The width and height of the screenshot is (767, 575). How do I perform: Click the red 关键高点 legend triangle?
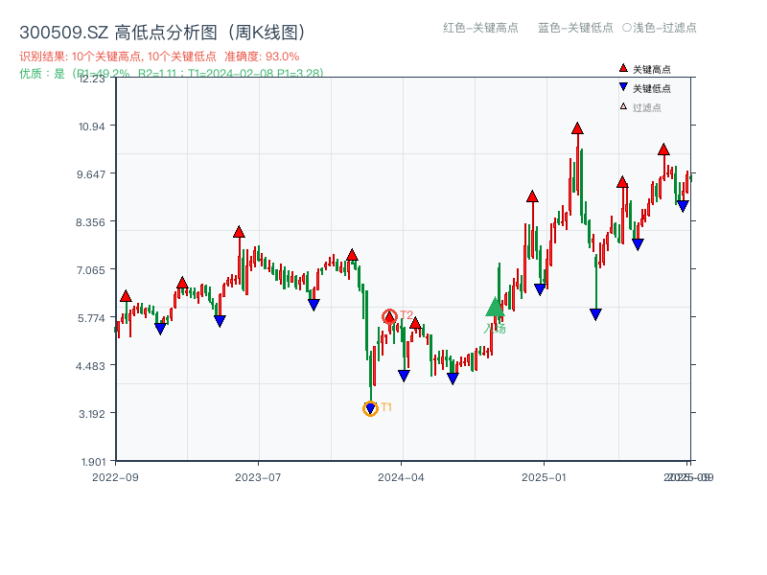(x=623, y=69)
